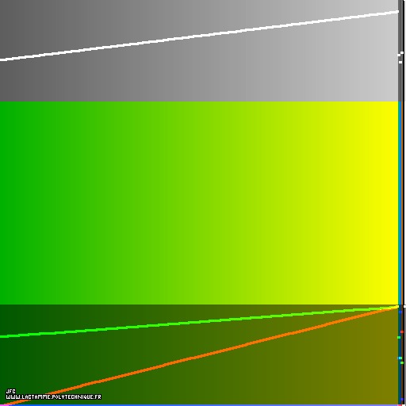Pick the dark olive gradient band
Screen dimensions: 406x406
[x=199, y=354]
